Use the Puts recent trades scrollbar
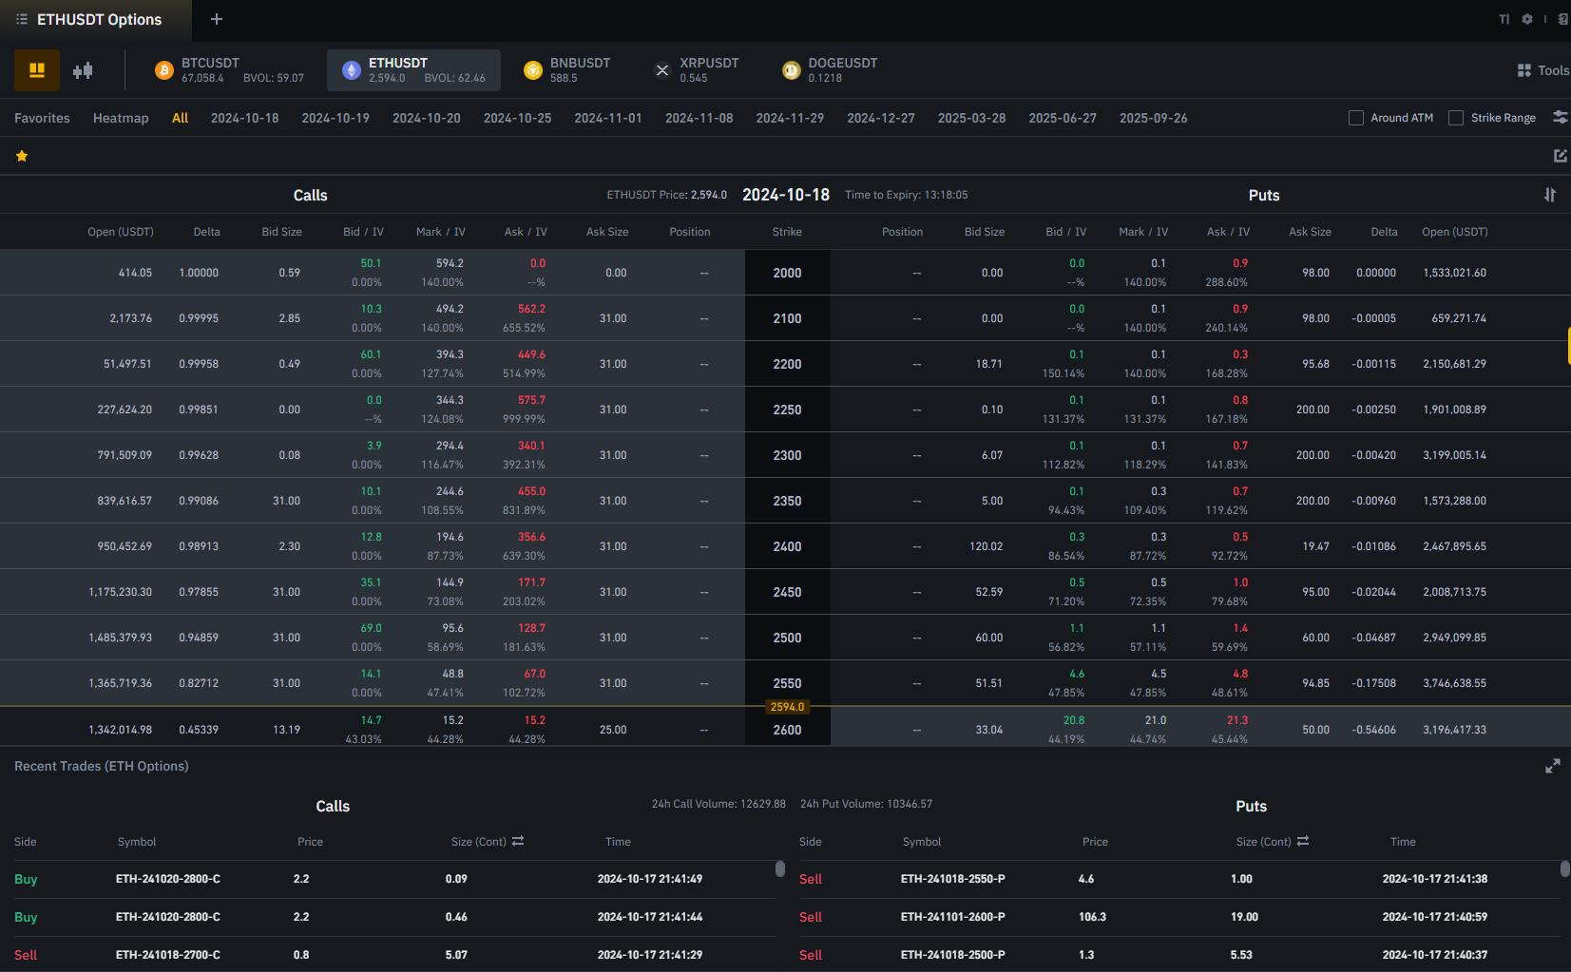The height and width of the screenshot is (972, 1571). 1565,868
